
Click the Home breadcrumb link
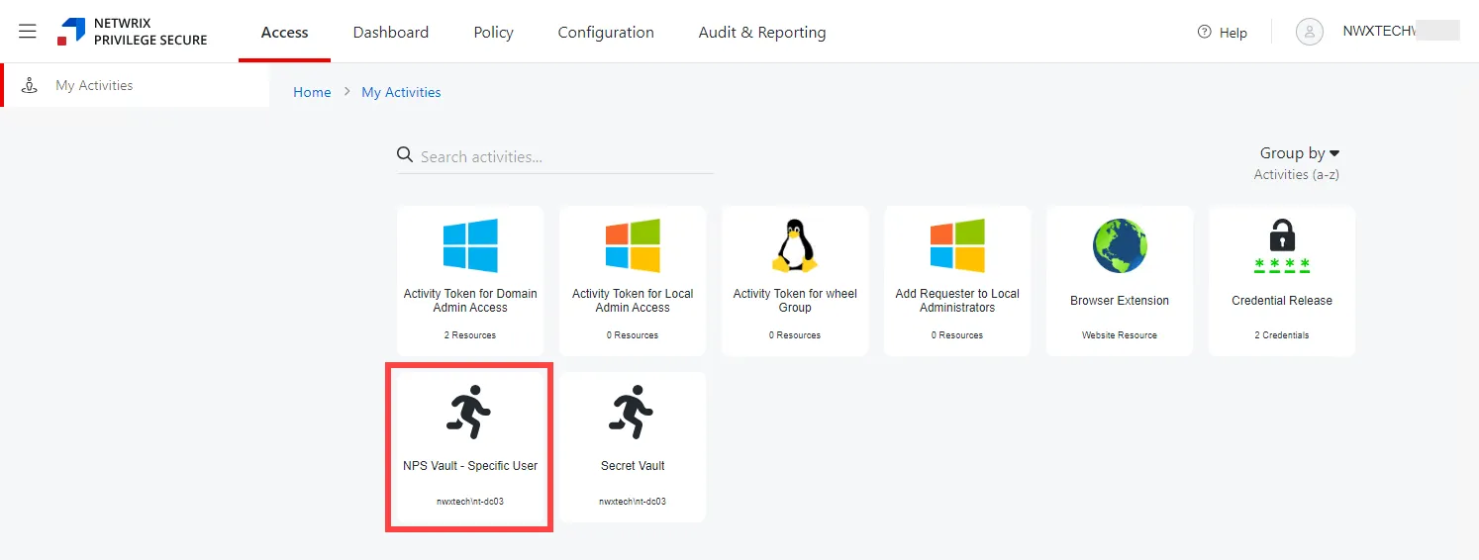[312, 92]
